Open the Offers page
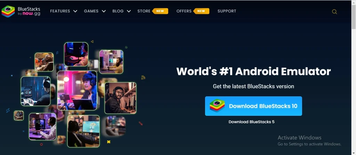Image resolution: width=356 pixels, height=155 pixels. coord(184,11)
